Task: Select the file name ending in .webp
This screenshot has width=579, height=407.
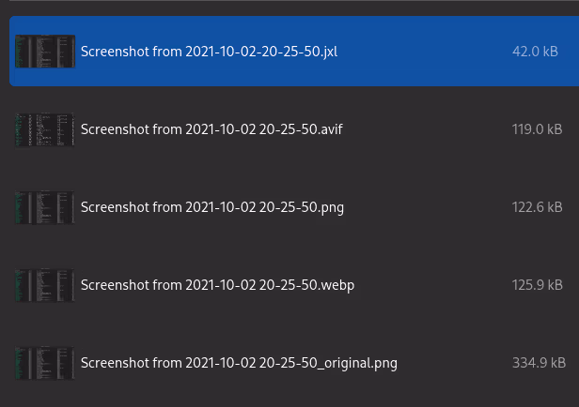Action: click(217, 285)
